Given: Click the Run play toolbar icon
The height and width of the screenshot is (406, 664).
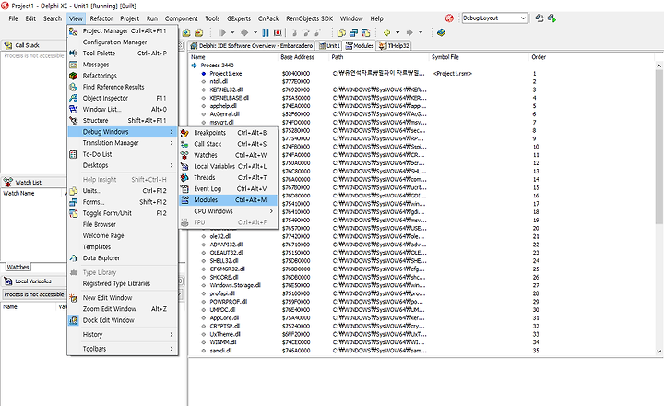Looking at the screenshot, I should [x=222, y=32].
